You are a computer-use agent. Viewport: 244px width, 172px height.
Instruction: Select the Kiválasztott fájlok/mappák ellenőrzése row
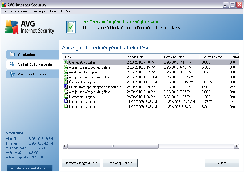[151, 87]
